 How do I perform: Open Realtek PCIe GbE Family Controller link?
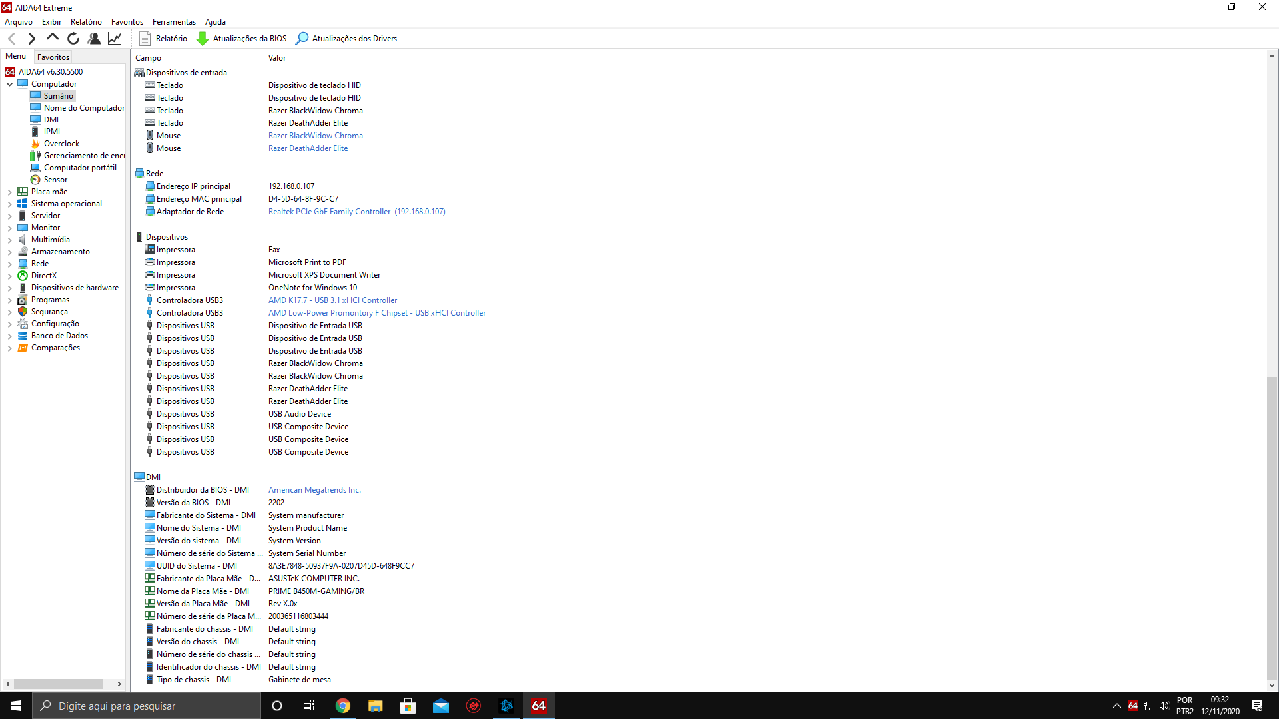356,212
